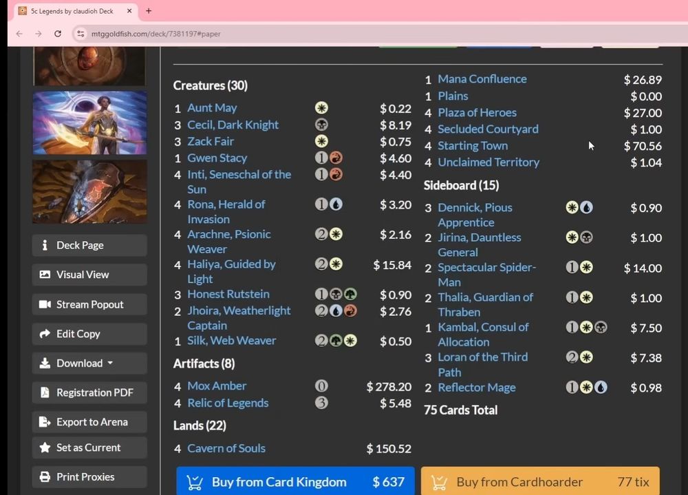The height and width of the screenshot is (495, 688).
Task: Open the Stream Popout
Action: (x=89, y=304)
